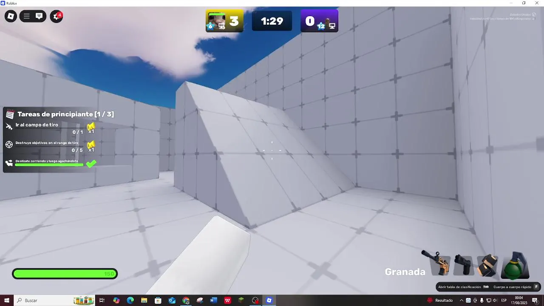Select the submachine gun weapon slot
The image size is (544, 306).
pos(436,263)
